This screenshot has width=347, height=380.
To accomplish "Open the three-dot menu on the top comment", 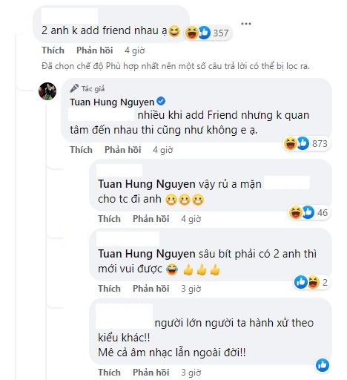I will [246, 24].
